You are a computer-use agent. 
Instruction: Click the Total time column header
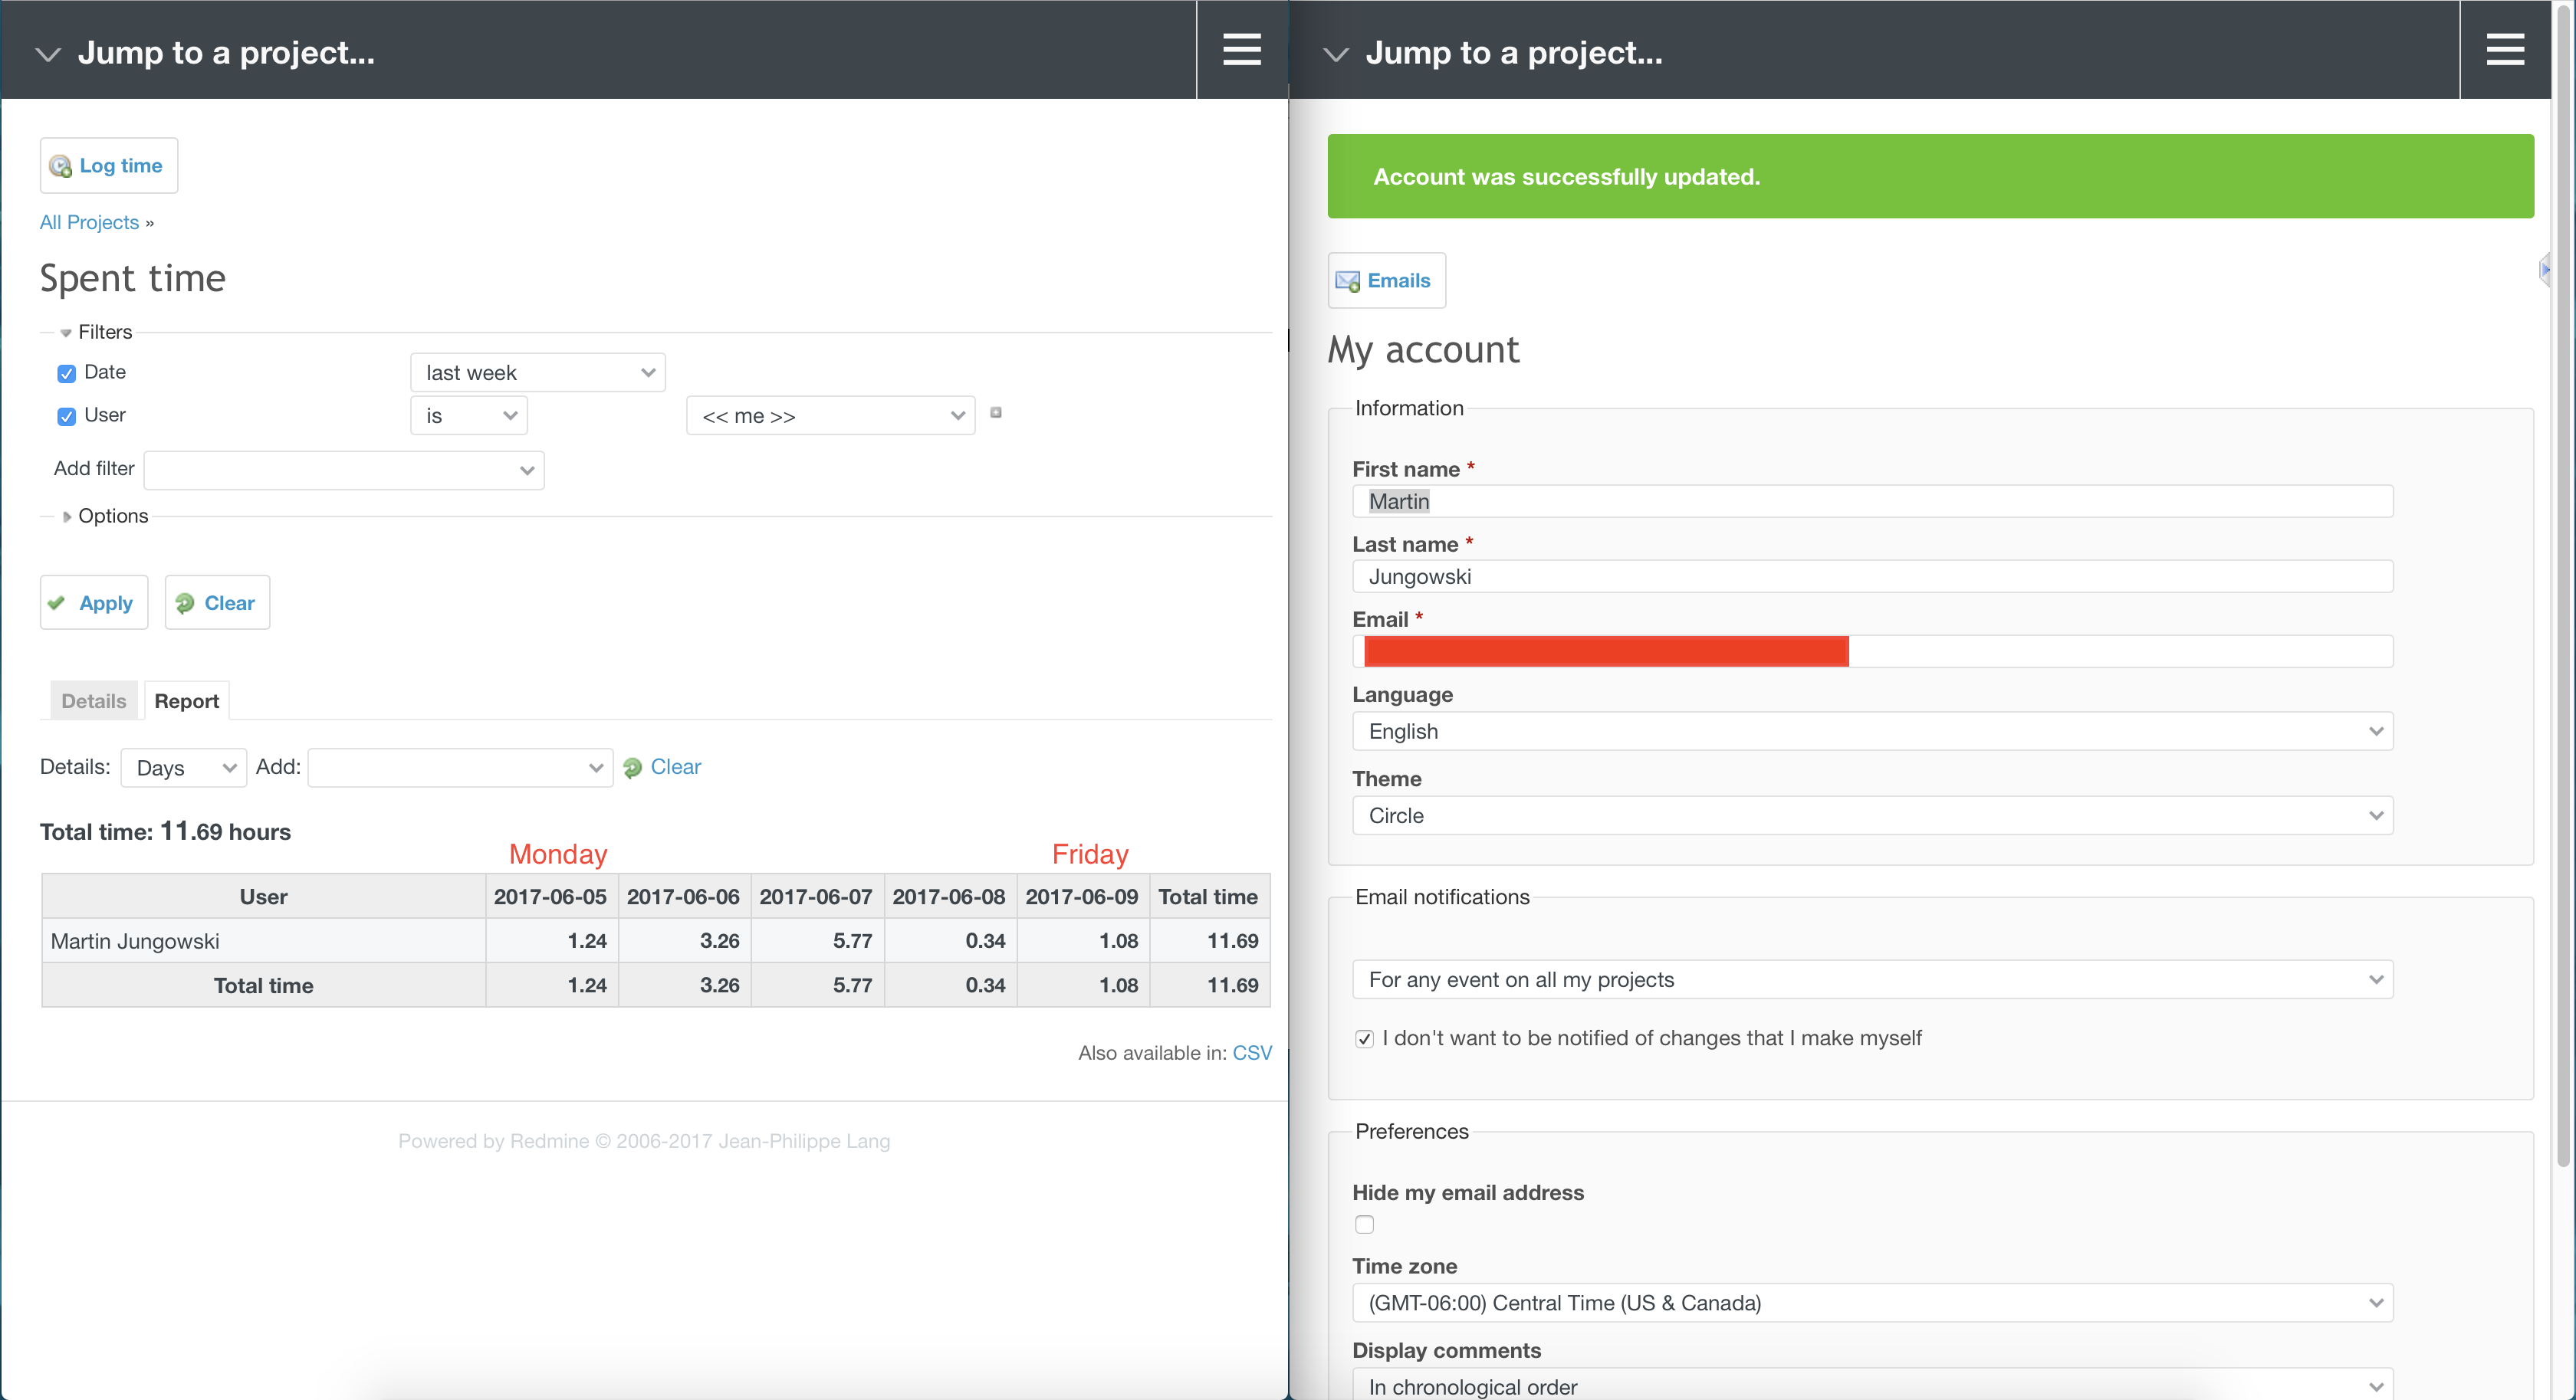coord(1208,897)
